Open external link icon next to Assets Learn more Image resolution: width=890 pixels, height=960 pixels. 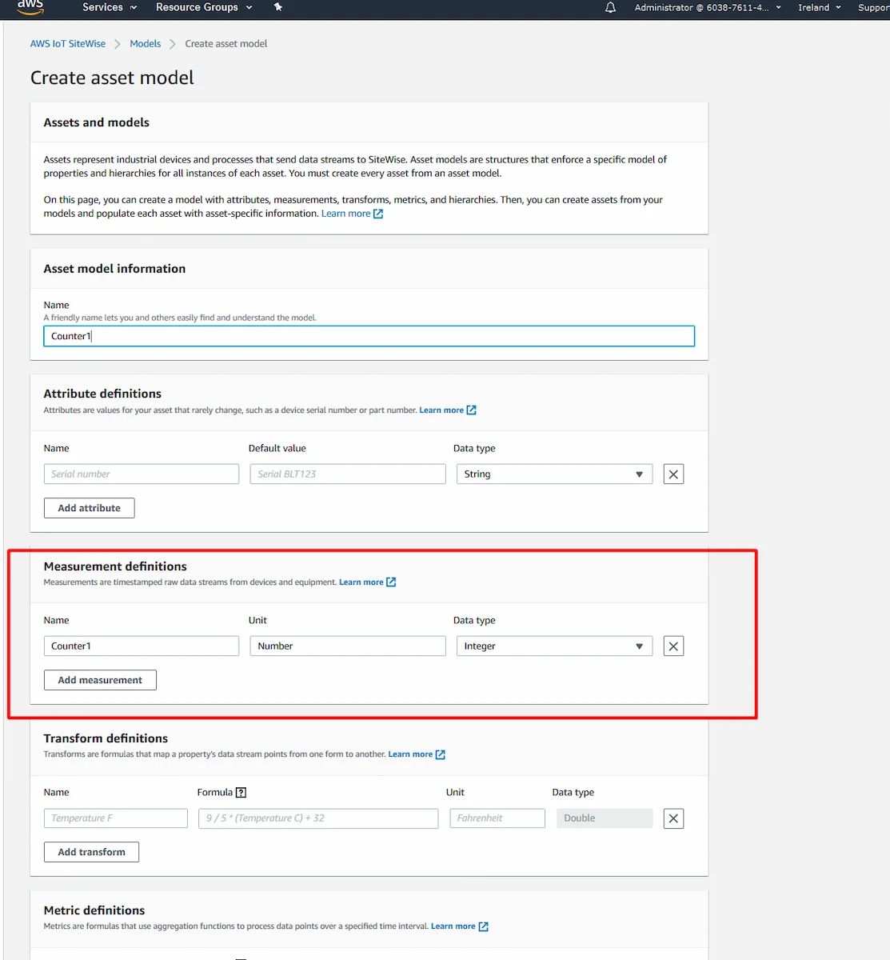[378, 214]
